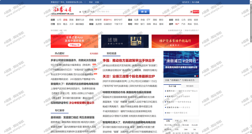The image size is (252, 134).
Task: Click the 登录 login link
Action: pyautogui.click(x=91, y=2)
